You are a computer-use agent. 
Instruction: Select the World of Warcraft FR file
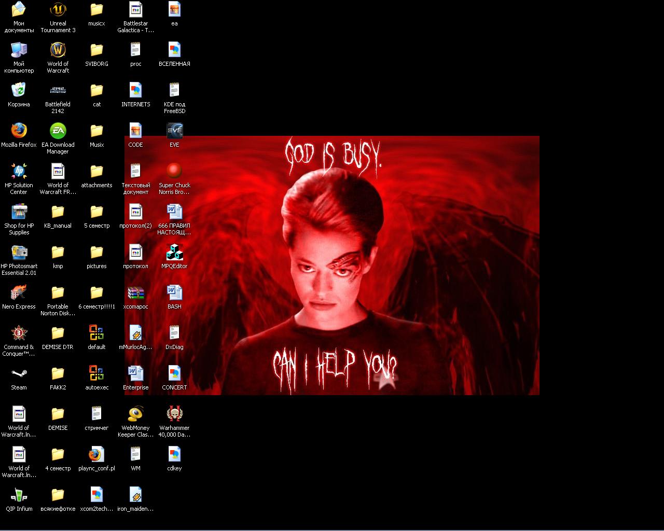[58, 171]
